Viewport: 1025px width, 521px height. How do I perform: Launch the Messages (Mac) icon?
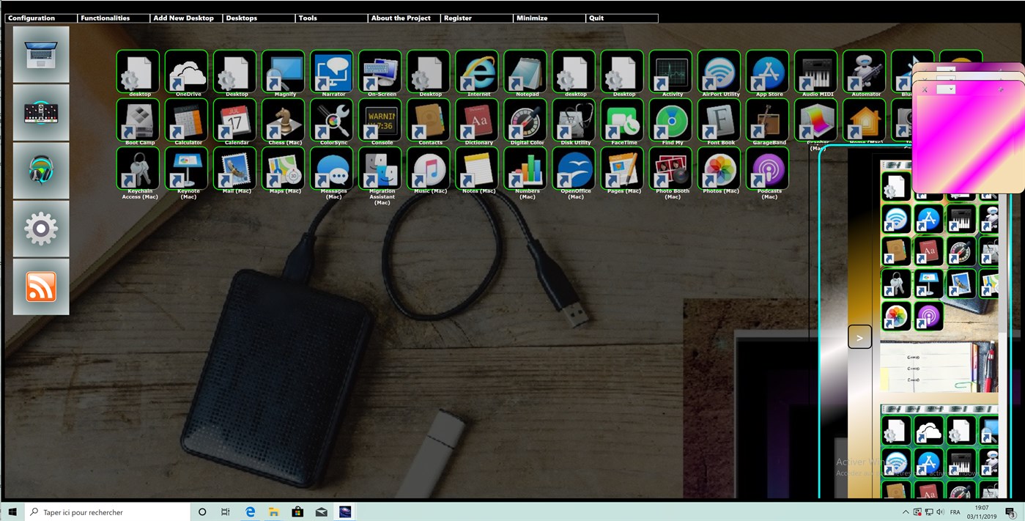tap(333, 168)
